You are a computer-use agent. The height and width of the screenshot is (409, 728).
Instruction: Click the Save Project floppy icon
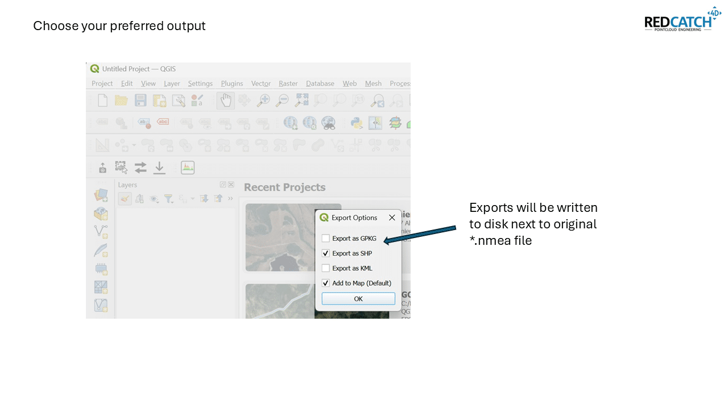[x=140, y=101]
